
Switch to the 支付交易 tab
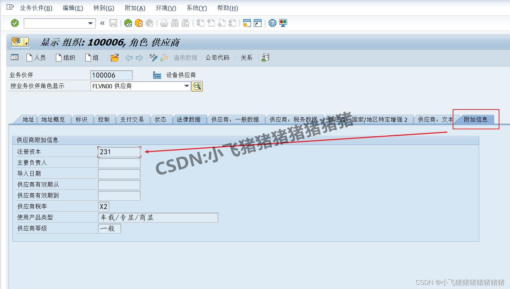[132, 119]
